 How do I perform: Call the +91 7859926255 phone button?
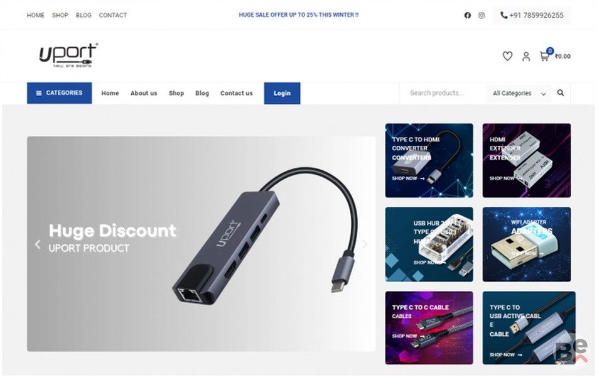pyautogui.click(x=532, y=15)
